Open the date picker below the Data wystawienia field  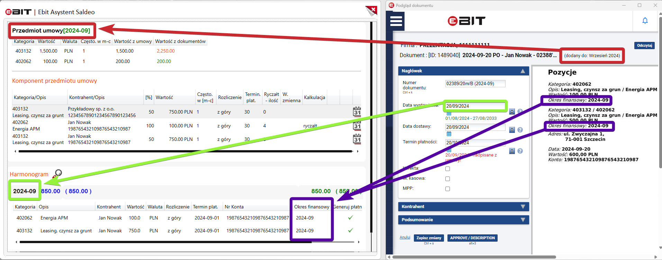[x=449, y=113]
